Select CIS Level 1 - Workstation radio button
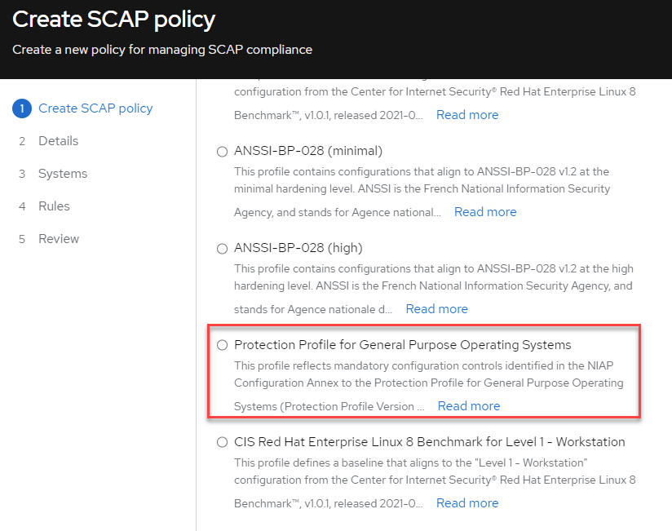The height and width of the screenshot is (531, 672). pos(223,443)
